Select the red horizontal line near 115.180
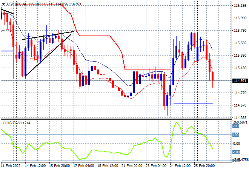Viewport: 249px width, 170px height. pyautogui.click(x=148, y=70)
